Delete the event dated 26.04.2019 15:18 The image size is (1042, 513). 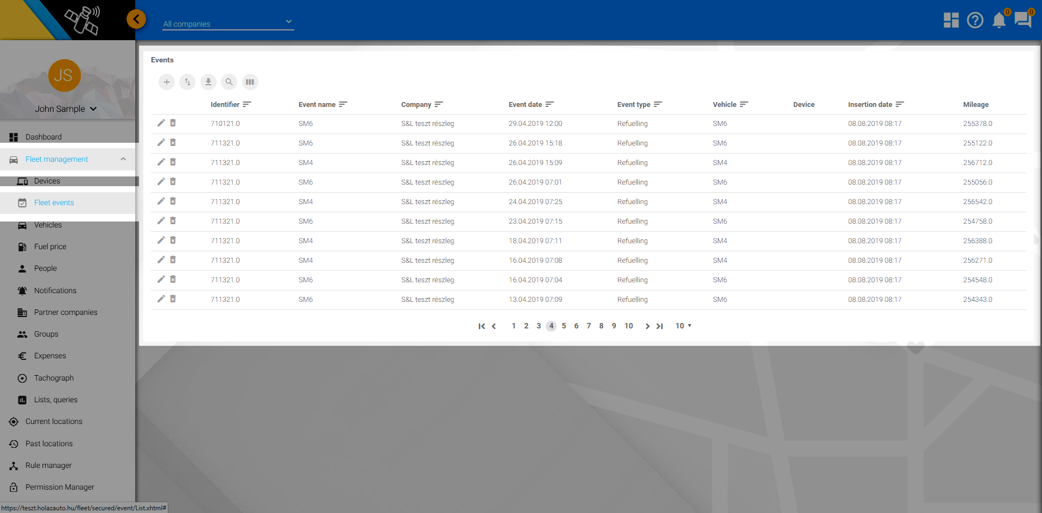click(x=173, y=143)
